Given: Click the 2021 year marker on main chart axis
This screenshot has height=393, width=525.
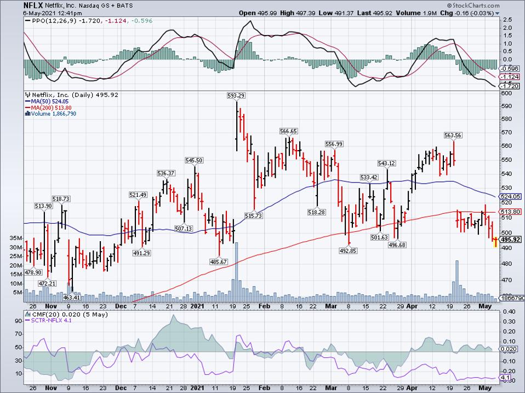Looking at the screenshot, I should coord(197,306).
